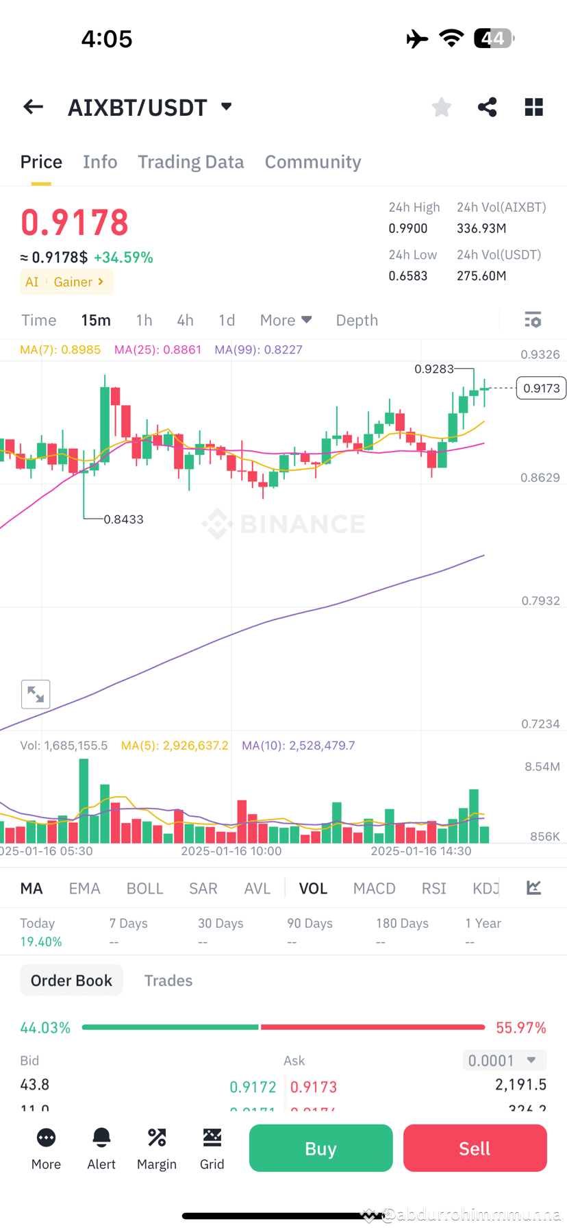
Task: Open the grid layout icon top right
Action: tap(533, 107)
